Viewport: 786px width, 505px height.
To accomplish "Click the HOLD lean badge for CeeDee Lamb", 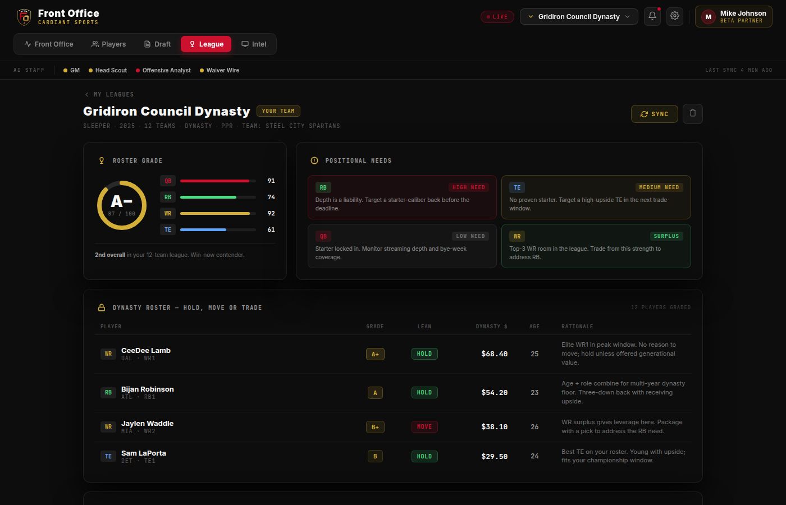I will pos(424,353).
